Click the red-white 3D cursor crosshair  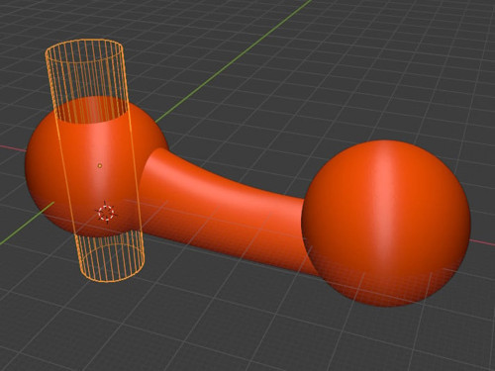click(106, 213)
